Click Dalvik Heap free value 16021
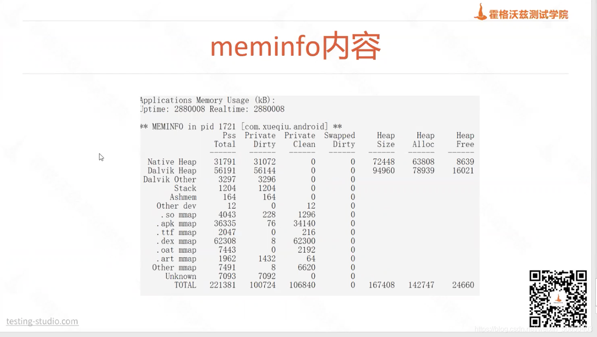This screenshot has height=337, width=597. (x=463, y=171)
